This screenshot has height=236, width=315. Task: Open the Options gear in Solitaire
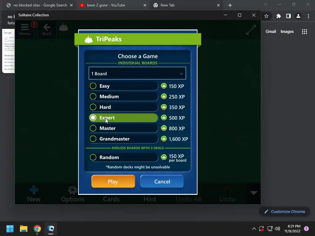click(73, 194)
